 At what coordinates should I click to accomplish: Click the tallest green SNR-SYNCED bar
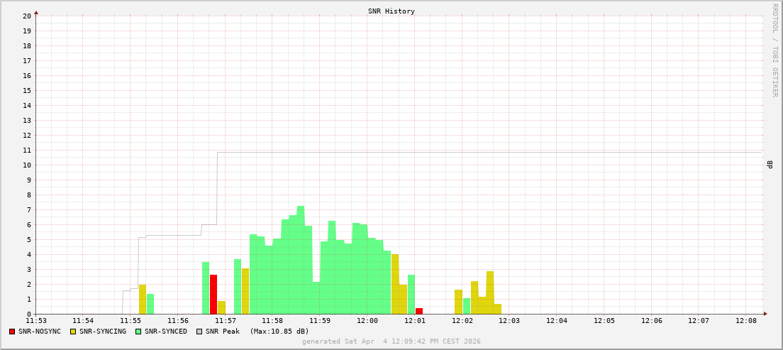301,260
